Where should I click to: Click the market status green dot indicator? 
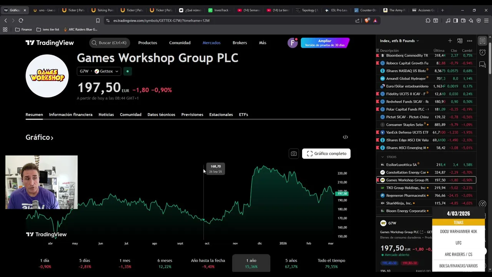128,71
